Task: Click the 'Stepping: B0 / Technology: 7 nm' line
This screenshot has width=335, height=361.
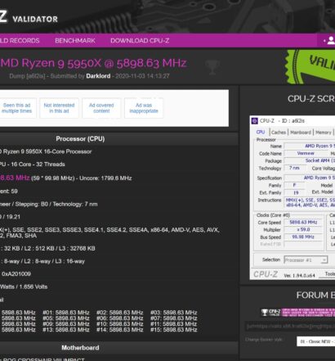Action: point(56,204)
